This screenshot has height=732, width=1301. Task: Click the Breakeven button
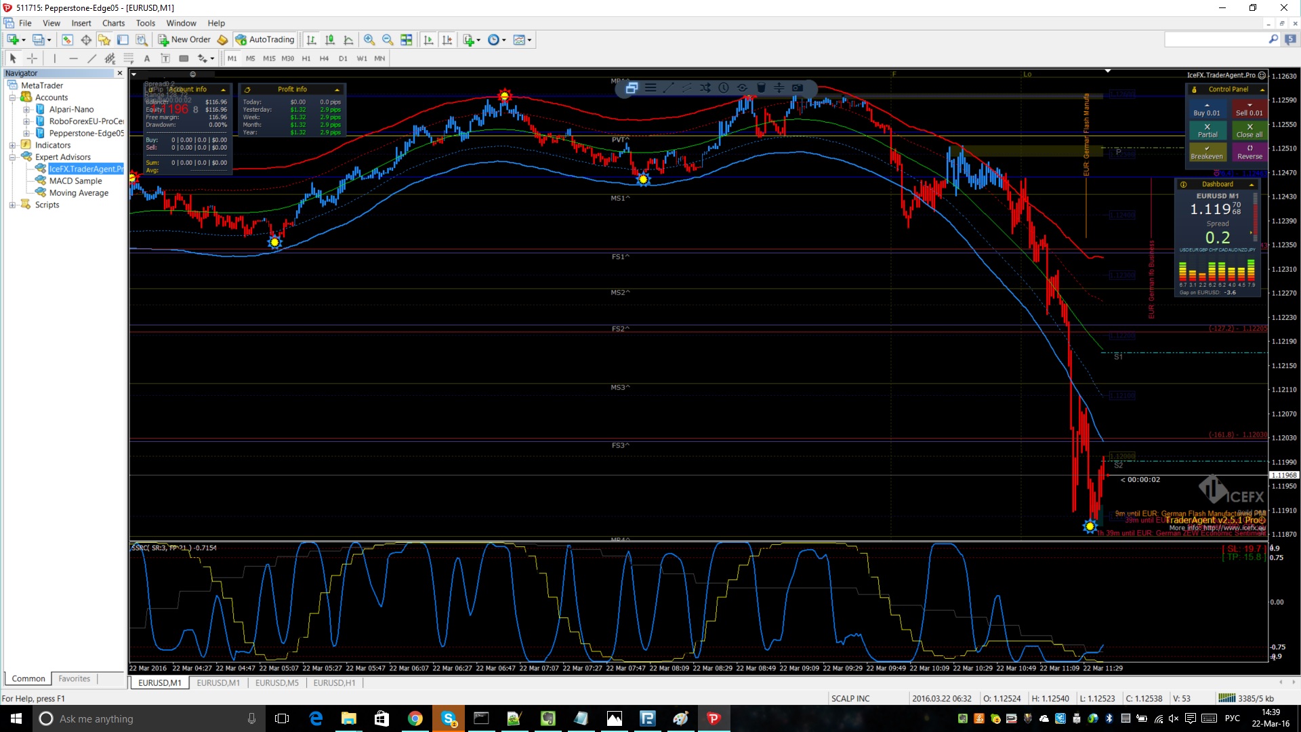[x=1207, y=152]
